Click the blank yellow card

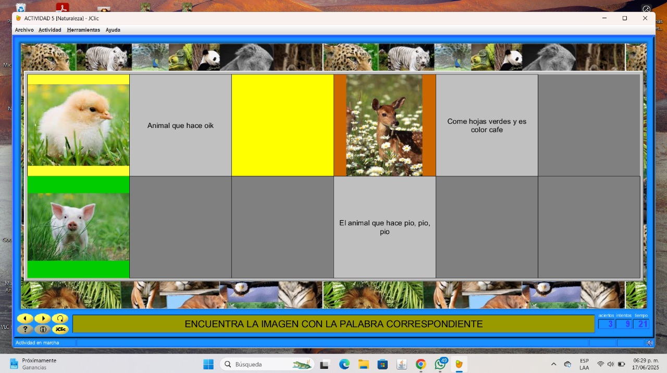pos(282,125)
